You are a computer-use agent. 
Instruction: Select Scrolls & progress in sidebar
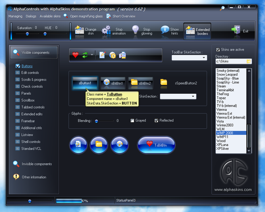pos(34,80)
